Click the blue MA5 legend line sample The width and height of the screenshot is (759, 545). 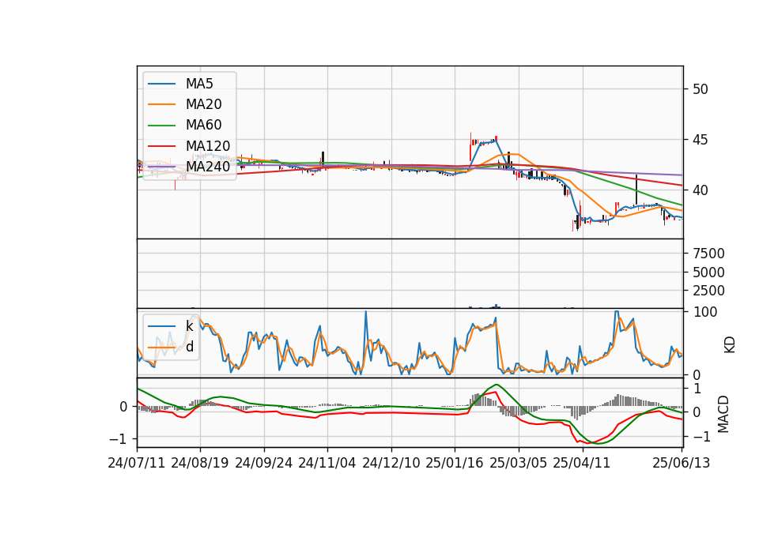click(161, 84)
